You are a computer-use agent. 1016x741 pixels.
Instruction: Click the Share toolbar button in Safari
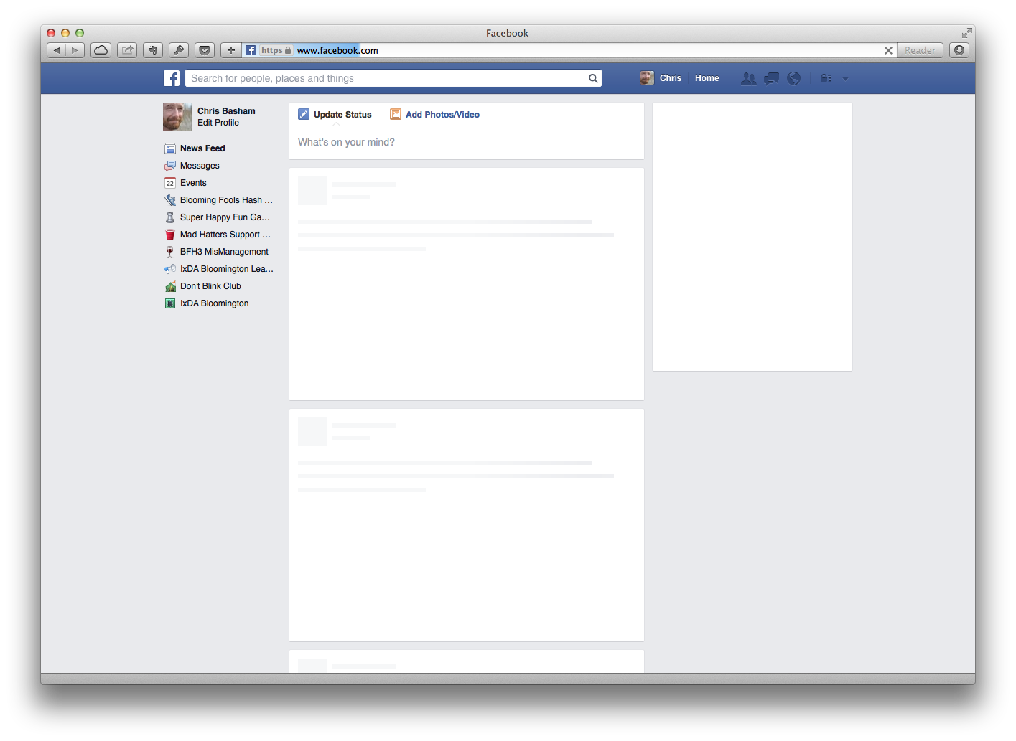click(x=127, y=50)
